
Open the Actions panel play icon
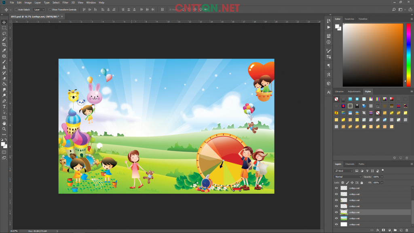point(328,27)
